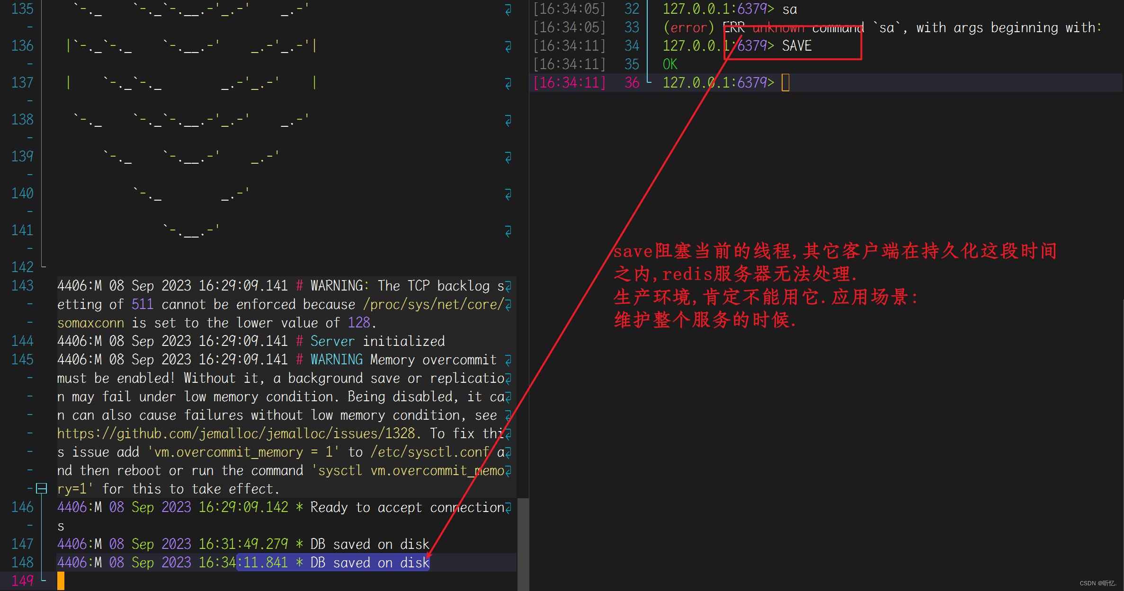Collapse the fold marker beside 'ry=1' line
The height and width of the screenshot is (591, 1124).
(42, 488)
